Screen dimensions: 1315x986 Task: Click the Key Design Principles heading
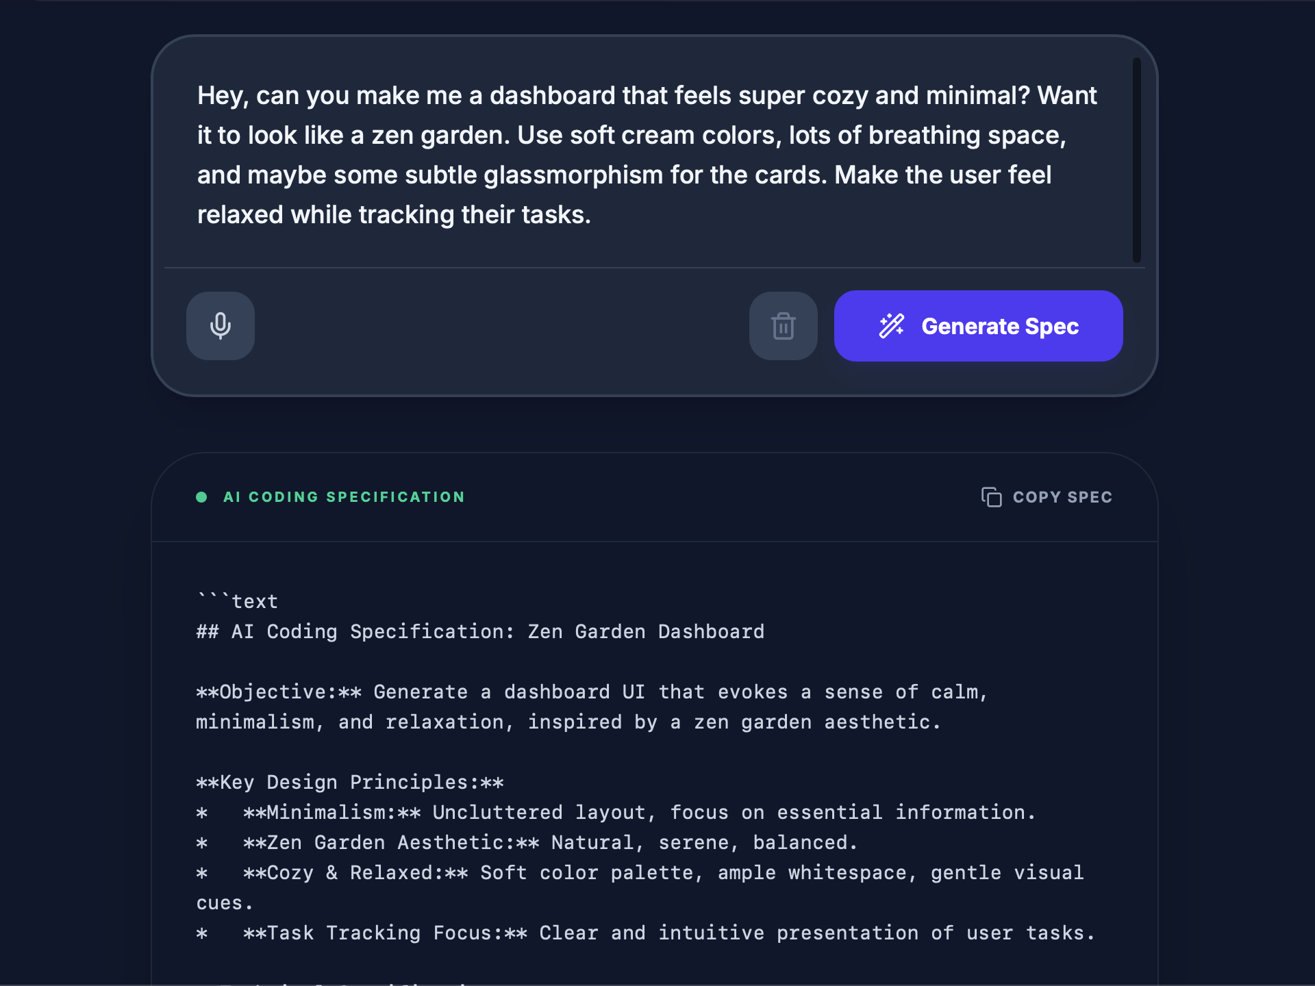point(349,782)
